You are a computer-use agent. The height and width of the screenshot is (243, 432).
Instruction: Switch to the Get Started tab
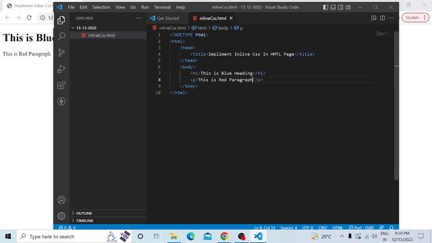coord(168,18)
